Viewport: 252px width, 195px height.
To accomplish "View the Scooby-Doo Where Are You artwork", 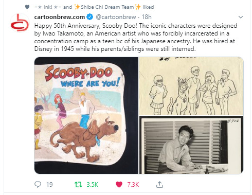I will coord(86,115).
